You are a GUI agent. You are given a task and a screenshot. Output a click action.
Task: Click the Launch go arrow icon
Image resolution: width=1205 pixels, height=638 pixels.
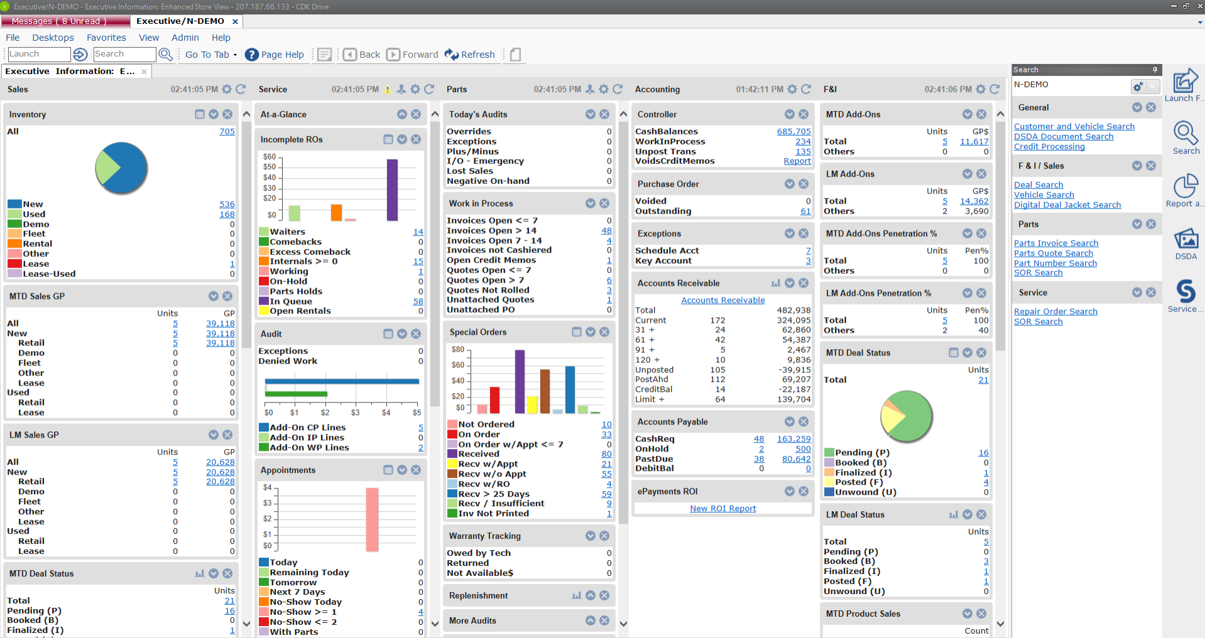point(80,55)
